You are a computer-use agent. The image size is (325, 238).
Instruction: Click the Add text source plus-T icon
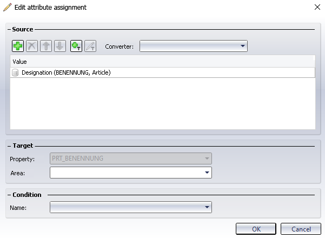(76, 46)
